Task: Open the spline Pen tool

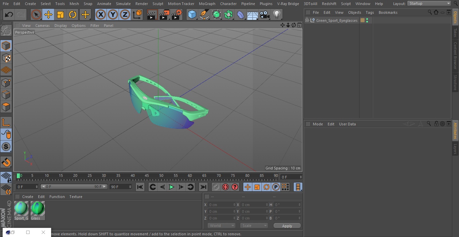Action: click(x=204, y=15)
